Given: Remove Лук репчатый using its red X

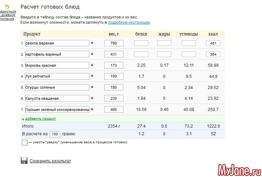Looking at the screenshot, I should click(x=92, y=76).
